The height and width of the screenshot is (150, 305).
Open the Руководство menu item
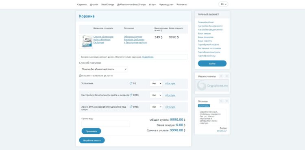(x=166, y=4)
